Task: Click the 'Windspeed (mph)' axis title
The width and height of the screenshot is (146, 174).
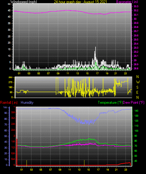Action: (24, 2)
